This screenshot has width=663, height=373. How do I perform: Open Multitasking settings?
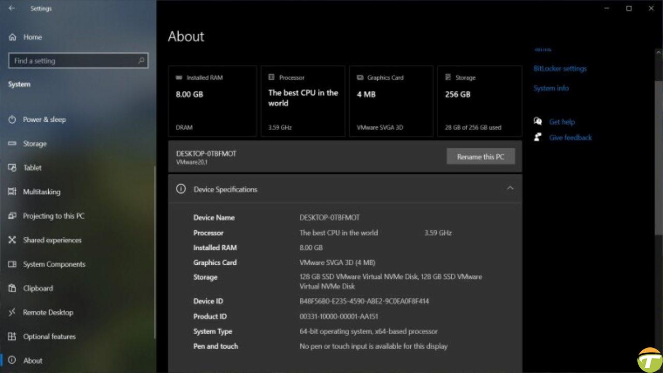tap(41, 192)
